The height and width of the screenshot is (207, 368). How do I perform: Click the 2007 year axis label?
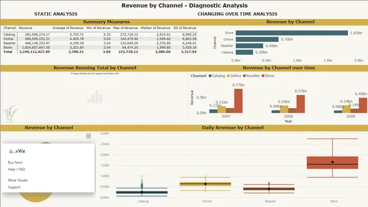pyautogui.click(x=226, y=116)
